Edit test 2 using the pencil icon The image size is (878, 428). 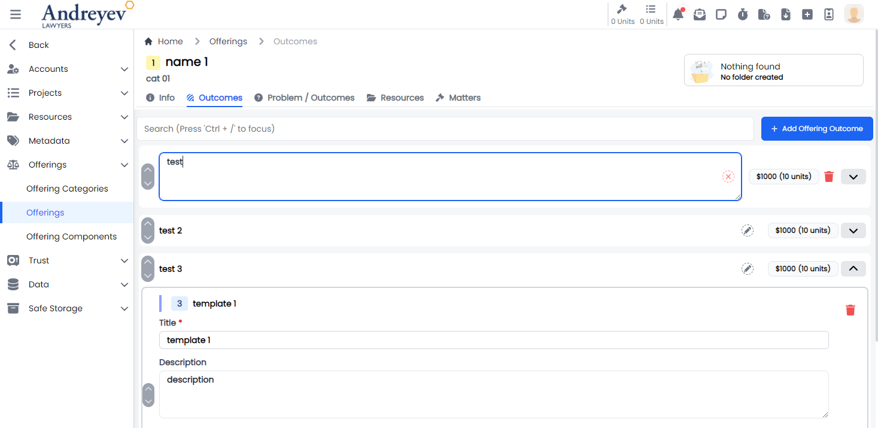[x=748, y=230]
